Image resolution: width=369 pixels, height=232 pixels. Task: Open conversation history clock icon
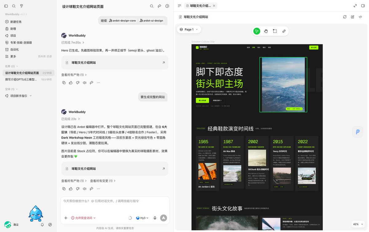pyautogui.click(x=167, y=6)
